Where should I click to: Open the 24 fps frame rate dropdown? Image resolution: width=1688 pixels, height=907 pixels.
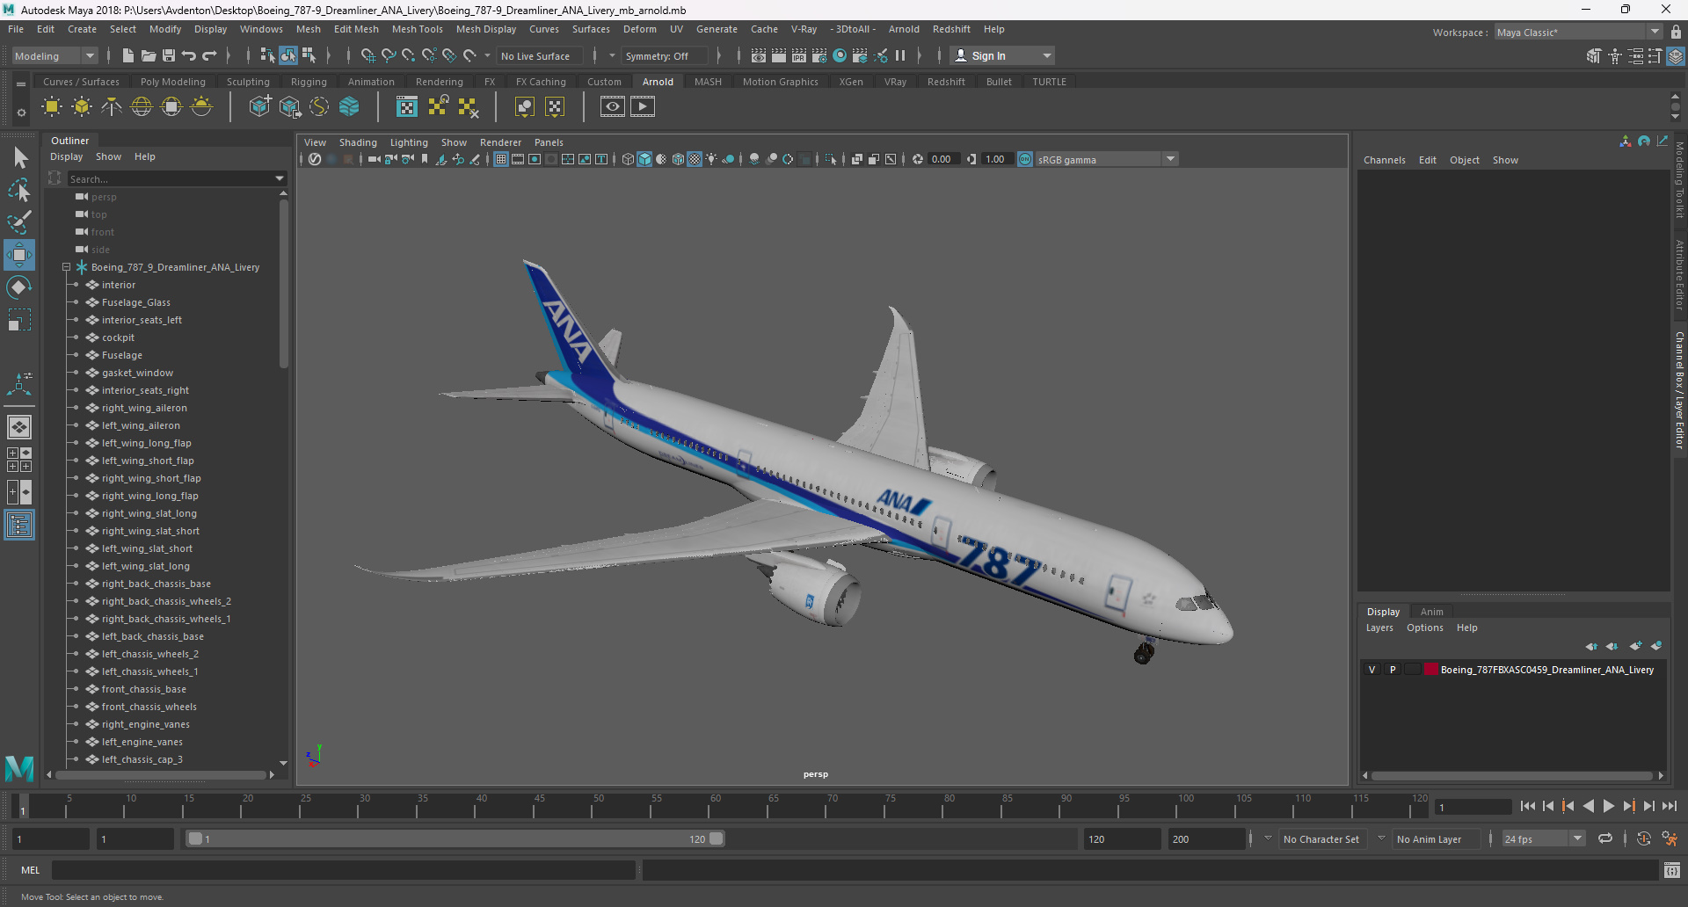tap(1543, 838)
